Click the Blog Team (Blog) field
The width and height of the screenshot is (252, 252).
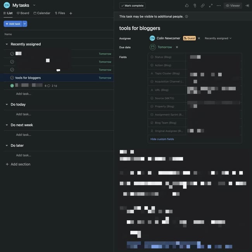[195, 123]
